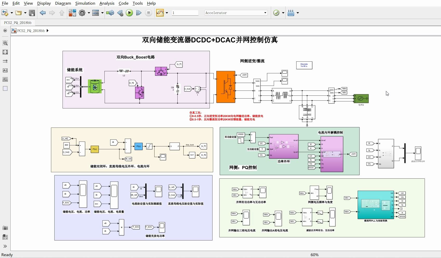Viewport: 441px width, 258px height.
Task: Fit diagram to view from the left palette
Action: [x=5, y=52]
